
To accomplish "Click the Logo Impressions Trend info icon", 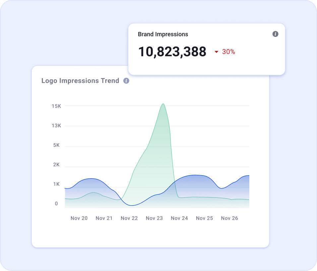I will click(126, 81).
